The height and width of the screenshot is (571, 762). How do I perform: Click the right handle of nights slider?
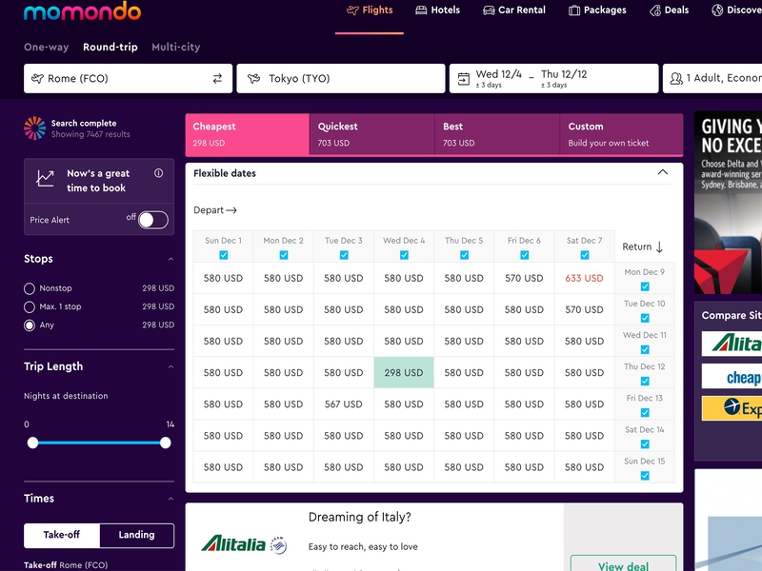[165, 443]
